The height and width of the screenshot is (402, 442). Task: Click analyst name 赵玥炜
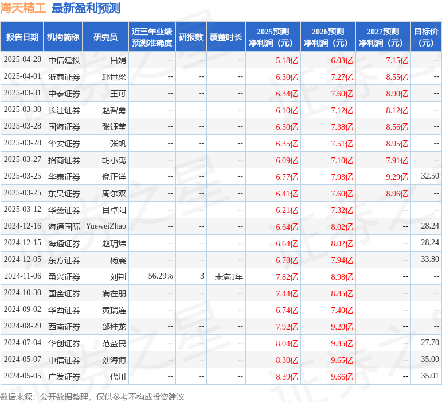point(114,243)
